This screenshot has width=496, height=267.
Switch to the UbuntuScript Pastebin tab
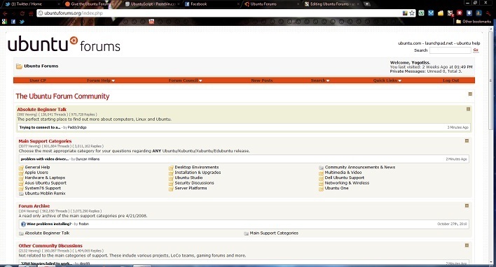(x=152, y=4)
